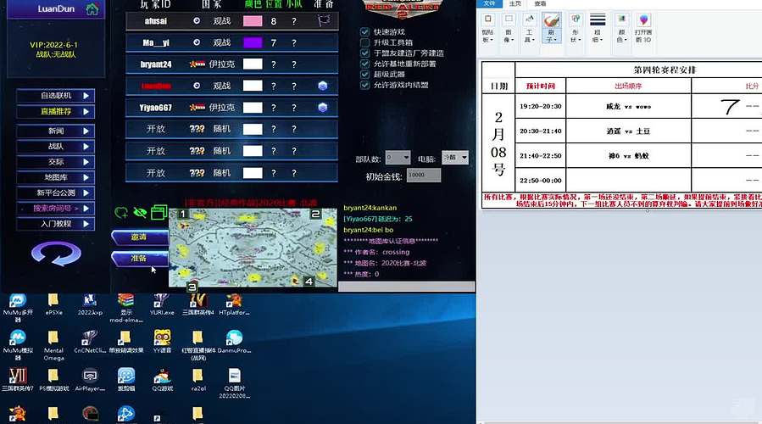The height and width of the screenshot is (424, 762).
Task: Click the green eye-slash icon above the map
Action: [x=140, y=212]
